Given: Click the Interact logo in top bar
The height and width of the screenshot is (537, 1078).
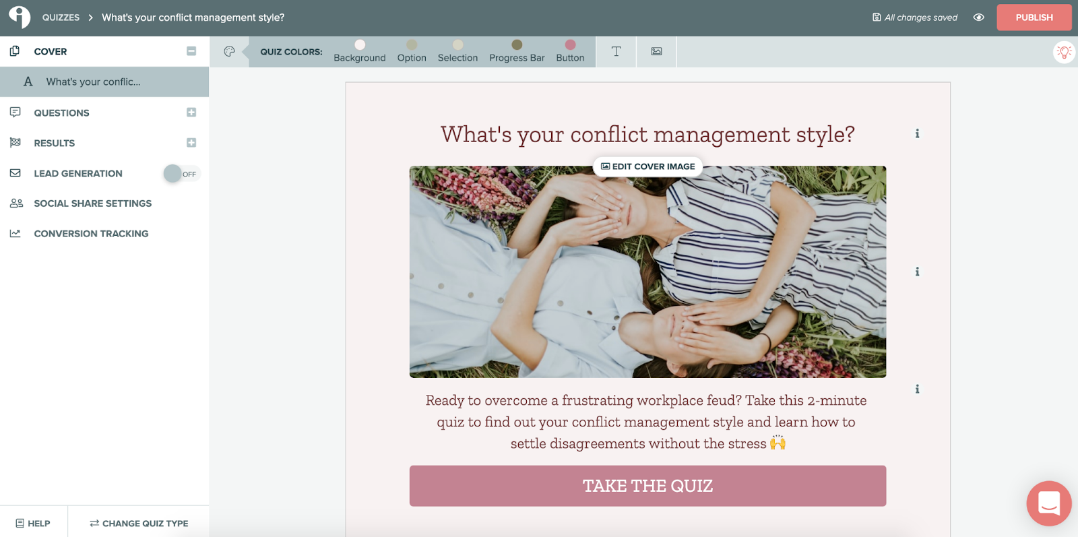Looking at the screenshot, I should 20,17.
